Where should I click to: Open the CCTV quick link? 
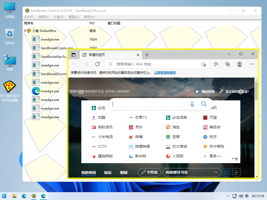(x=99, y=147)
